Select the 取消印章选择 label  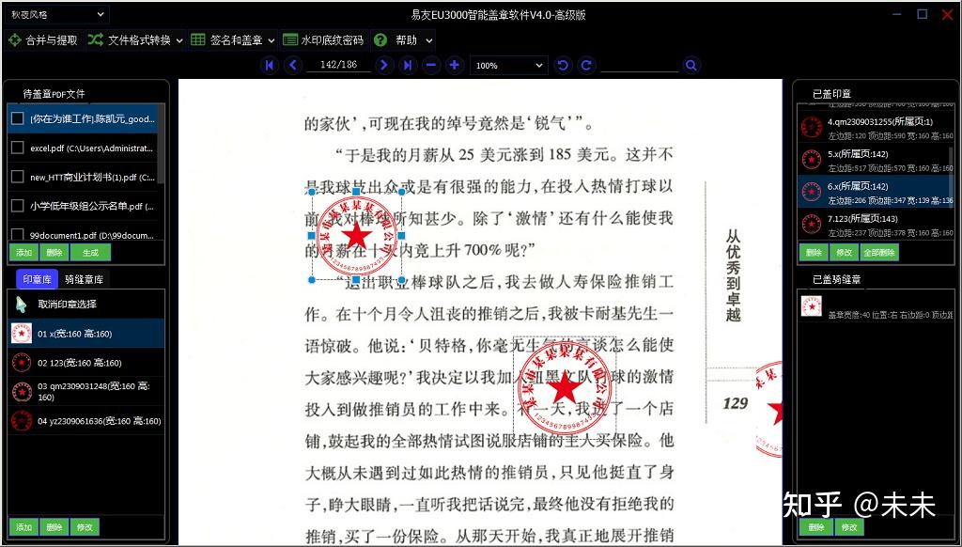pos(67,305)
